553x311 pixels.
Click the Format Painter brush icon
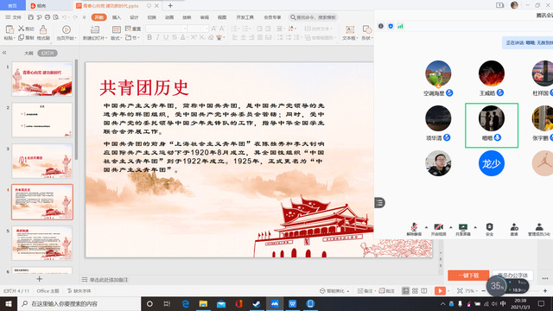pyautogui.click(x=43, y=29)
